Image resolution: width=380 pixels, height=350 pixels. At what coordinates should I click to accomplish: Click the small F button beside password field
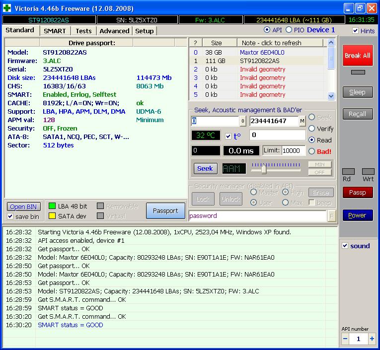click(x=331, y=216)
